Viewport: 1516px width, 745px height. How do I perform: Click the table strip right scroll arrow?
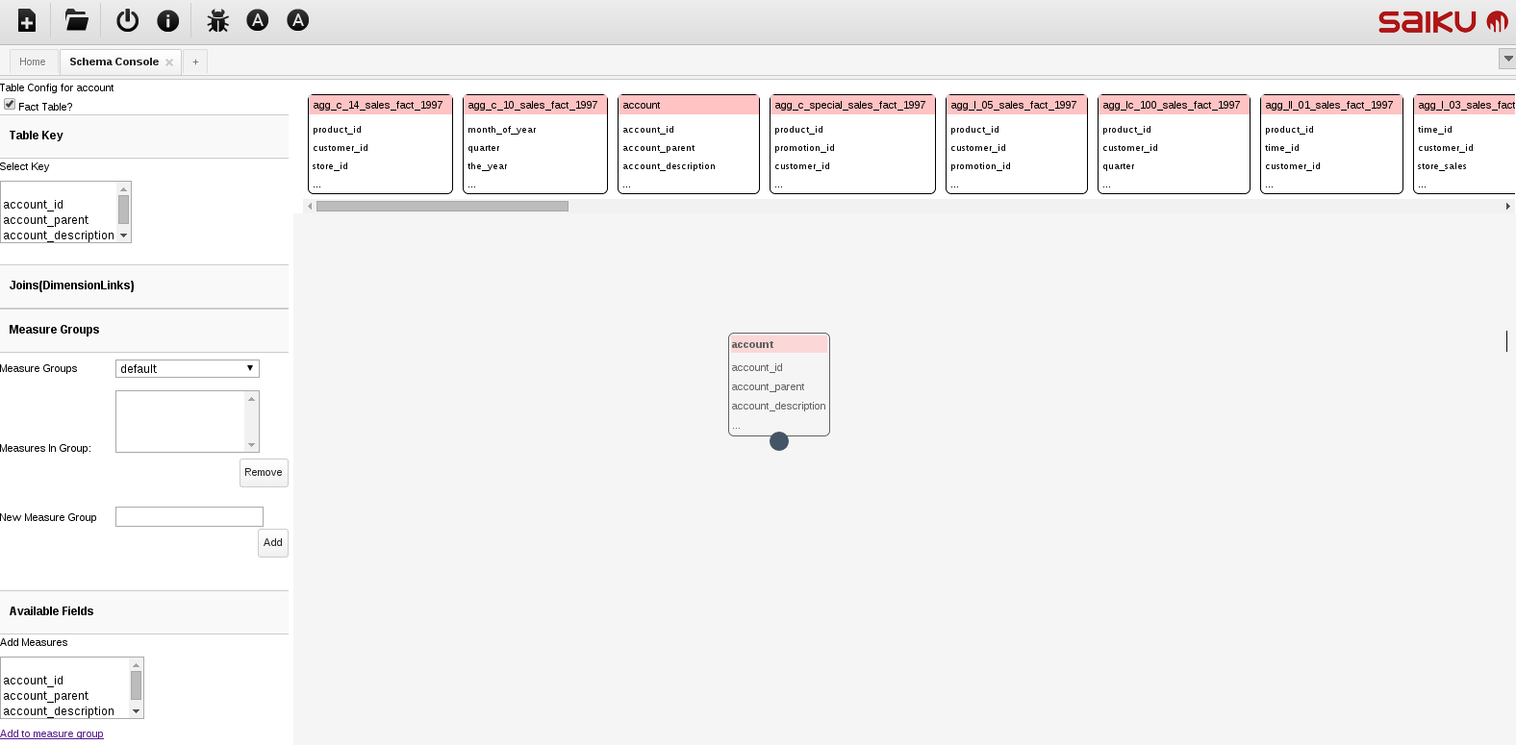pyautogui.click(x=1507, y=206)
